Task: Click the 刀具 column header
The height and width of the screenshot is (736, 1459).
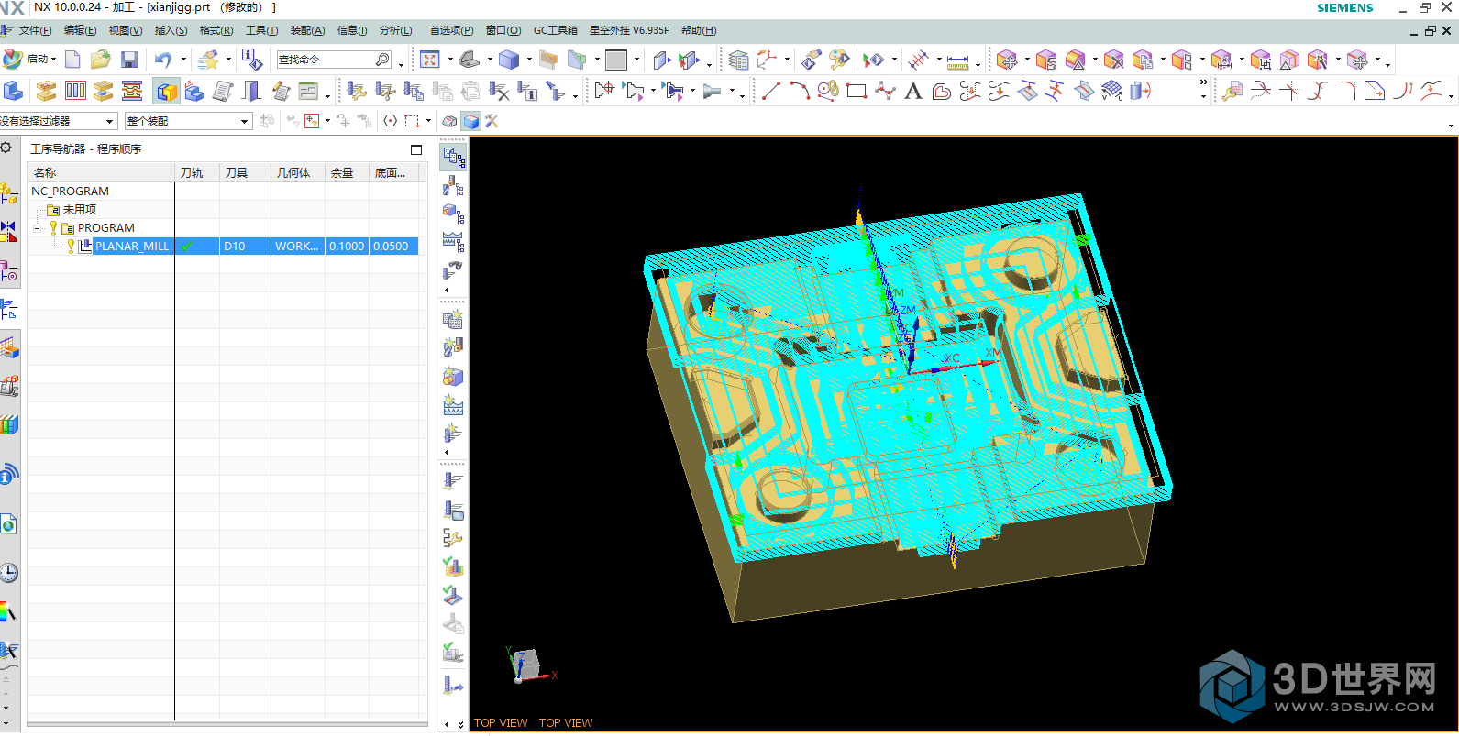Action: pyautogui.click(x=244, y=172)
